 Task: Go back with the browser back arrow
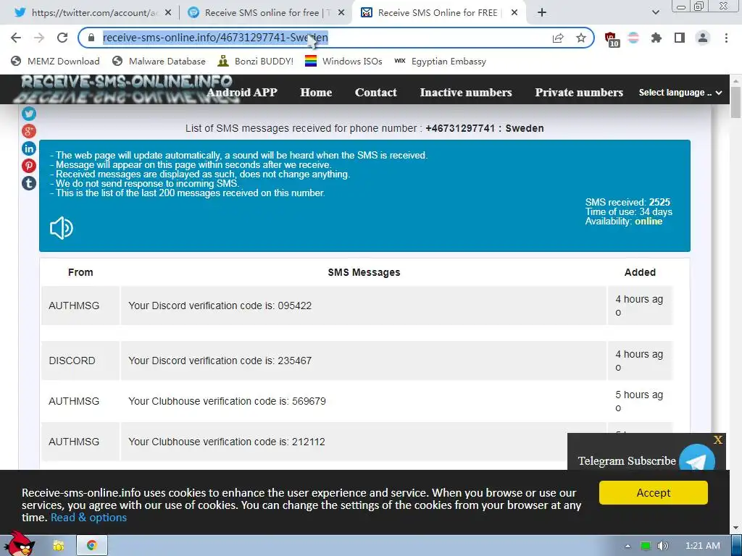point(16,38)
